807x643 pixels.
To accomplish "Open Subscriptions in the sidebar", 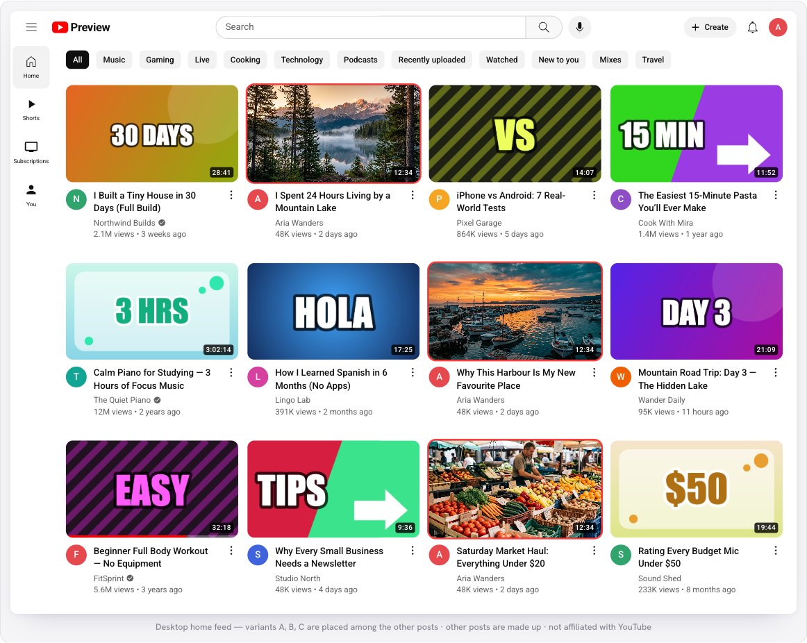I will (x=31, y=153).
